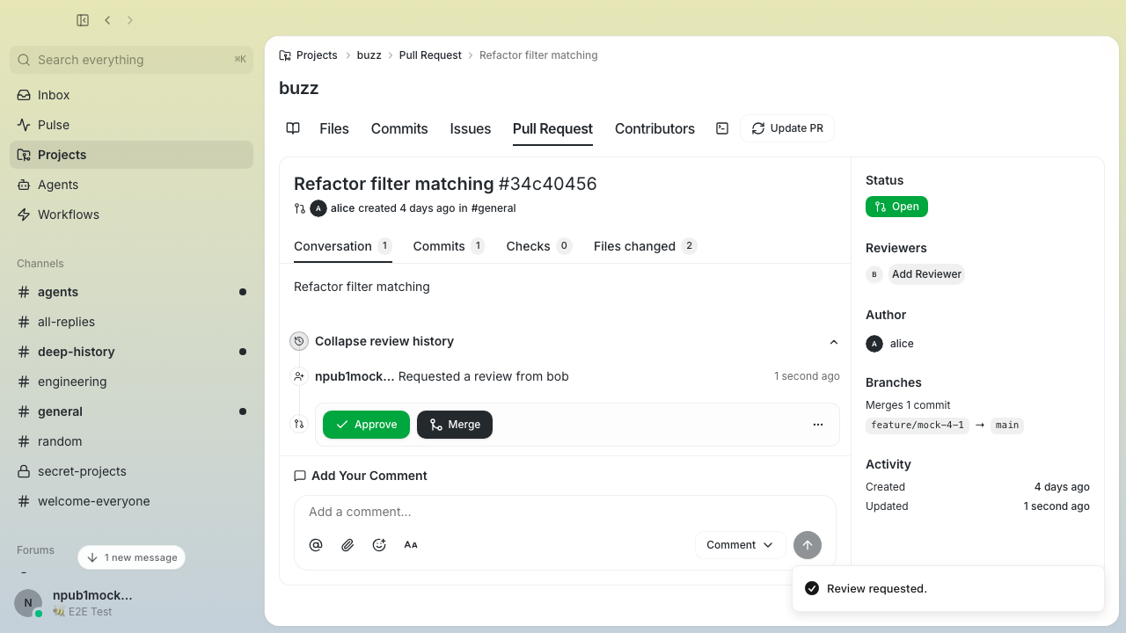Go back with the left arrow

pos(107,20)
